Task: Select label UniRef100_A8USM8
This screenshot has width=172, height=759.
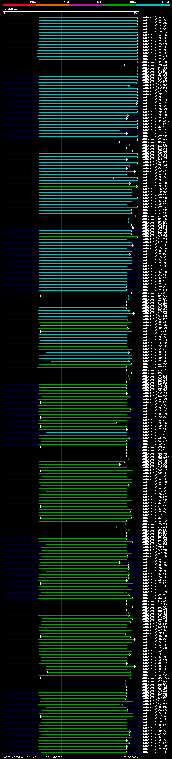Action: click(x=154, y=352)
